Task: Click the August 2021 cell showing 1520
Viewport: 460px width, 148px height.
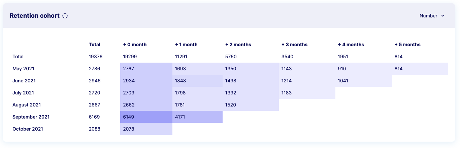Action: 251,105
